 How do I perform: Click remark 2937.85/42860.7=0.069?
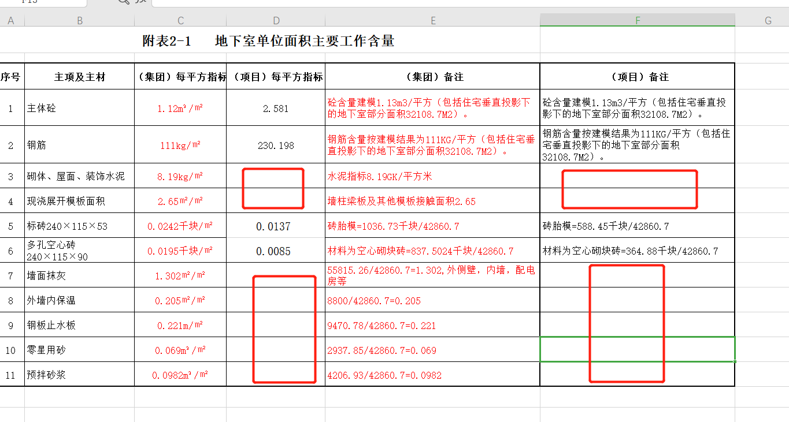tap(381, 350)
